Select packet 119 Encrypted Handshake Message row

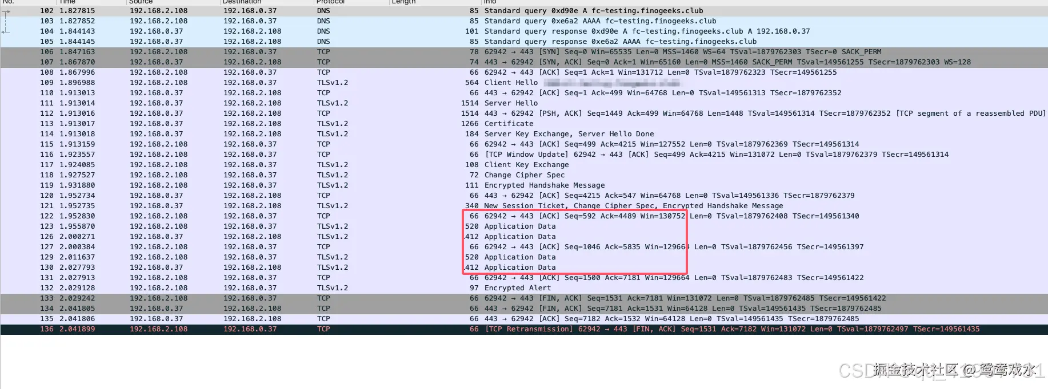click(524, 185)
